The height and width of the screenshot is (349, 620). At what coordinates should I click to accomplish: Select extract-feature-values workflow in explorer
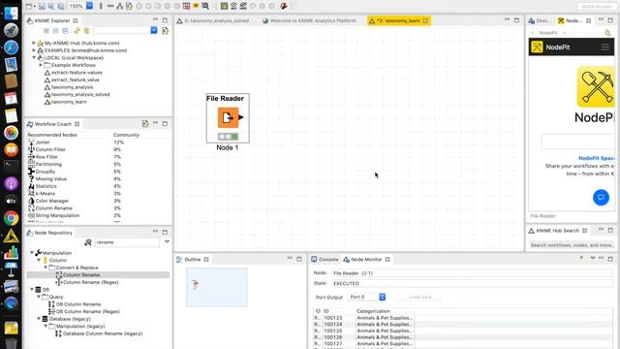[77, 73]
